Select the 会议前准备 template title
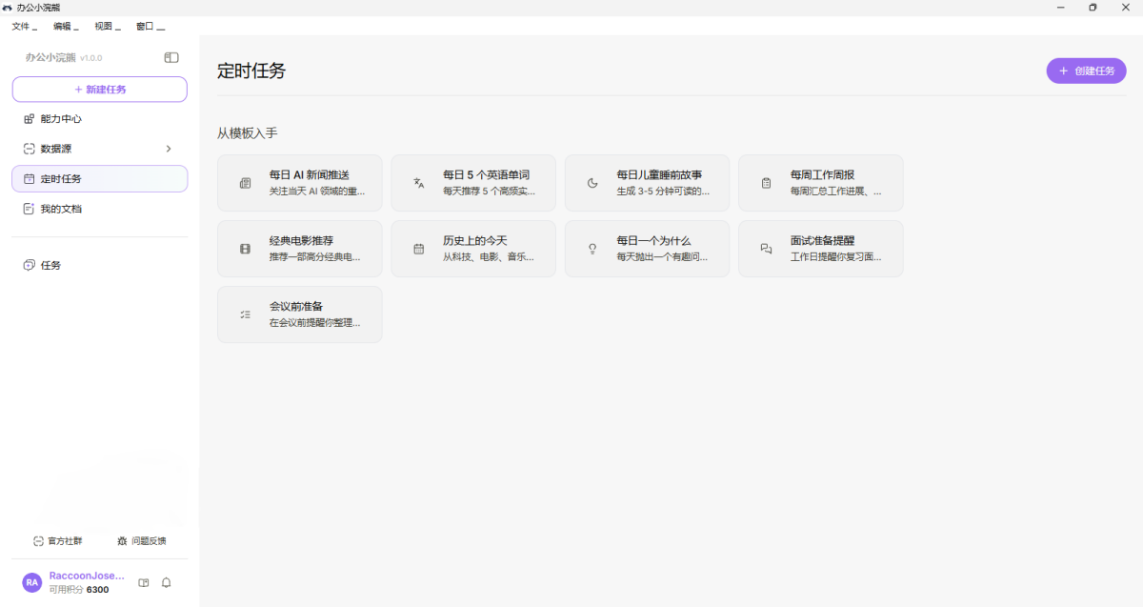 (296, 307)
